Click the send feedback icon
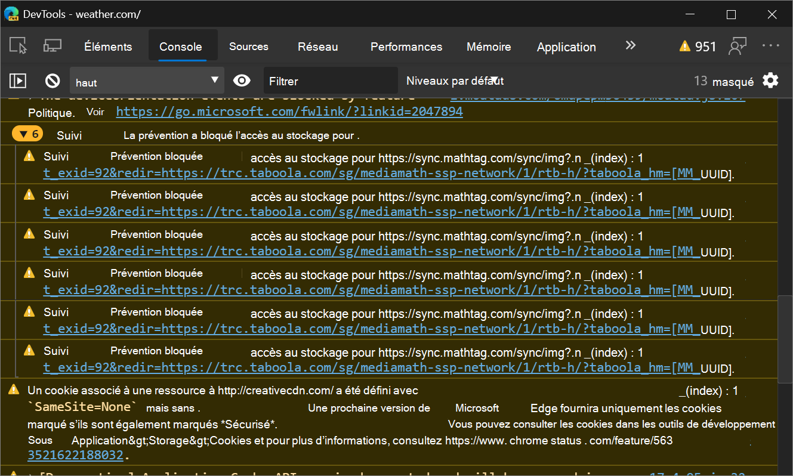 738,47
